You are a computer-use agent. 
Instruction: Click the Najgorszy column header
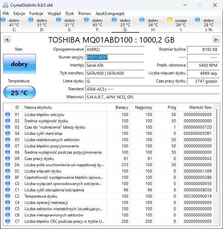click(142, 107)
